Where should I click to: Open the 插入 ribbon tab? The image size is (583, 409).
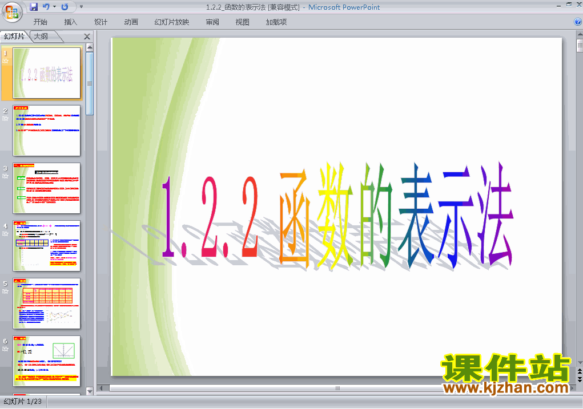[71, 22]
